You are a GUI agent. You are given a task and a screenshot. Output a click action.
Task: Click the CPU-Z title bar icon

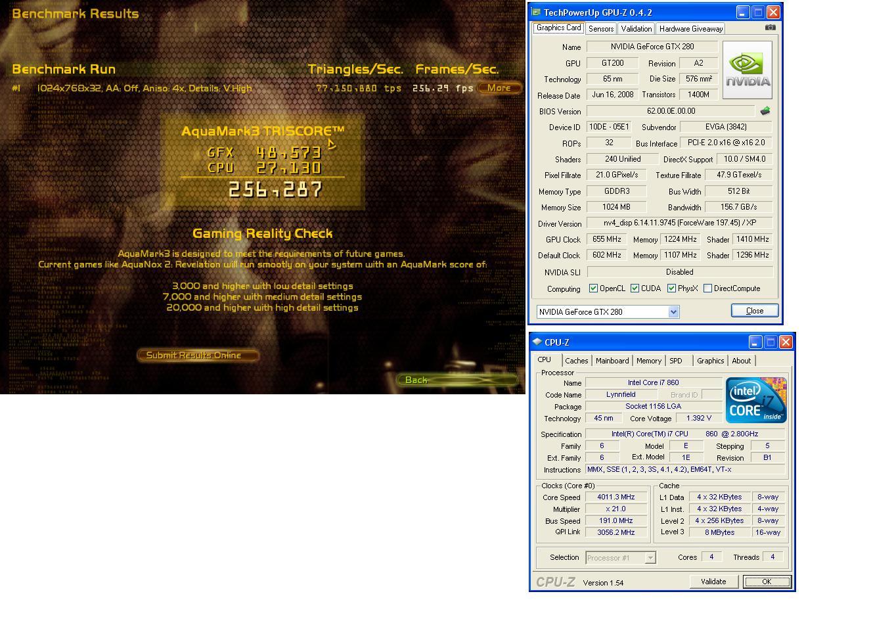(x=537, y=342)
